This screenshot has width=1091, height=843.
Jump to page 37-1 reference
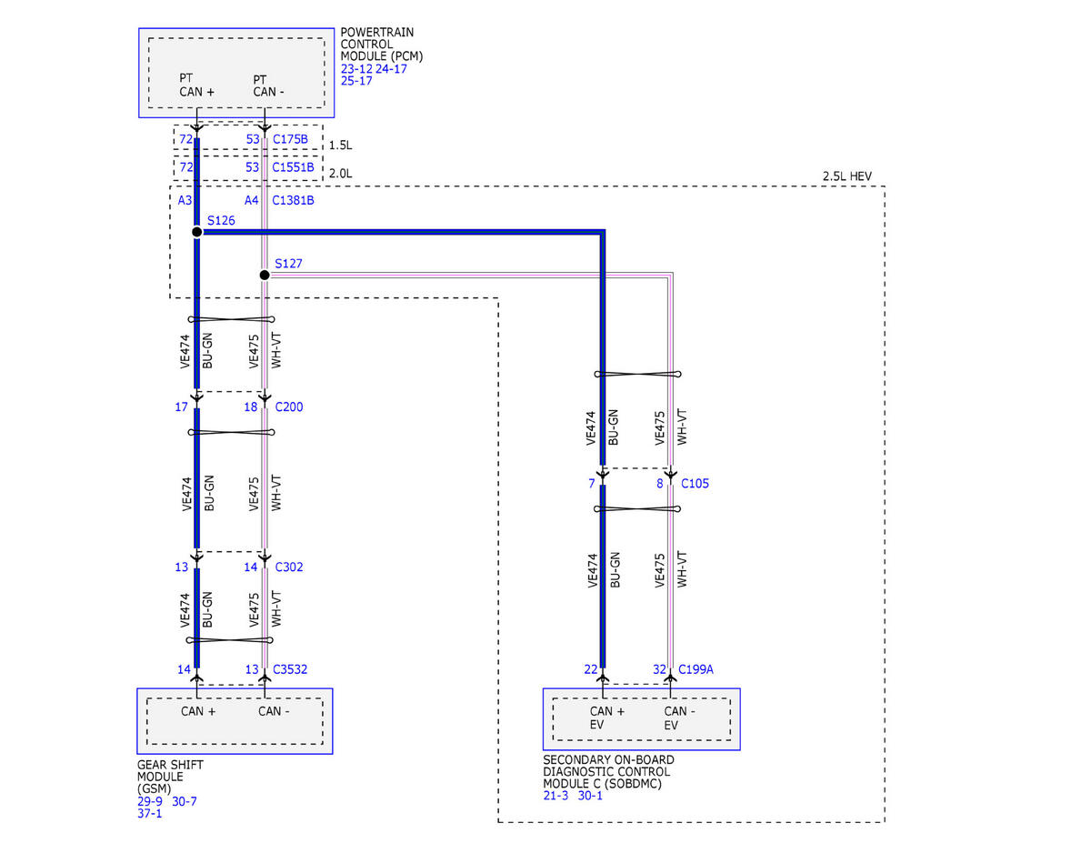coord(149,815)
